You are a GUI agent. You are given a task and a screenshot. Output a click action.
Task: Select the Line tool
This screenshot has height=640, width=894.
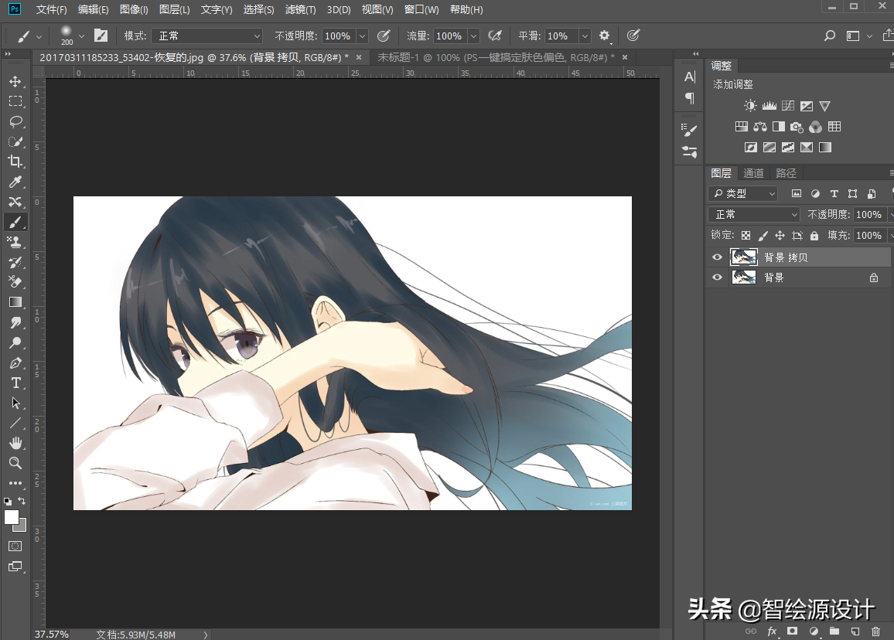tap(15, 423)
